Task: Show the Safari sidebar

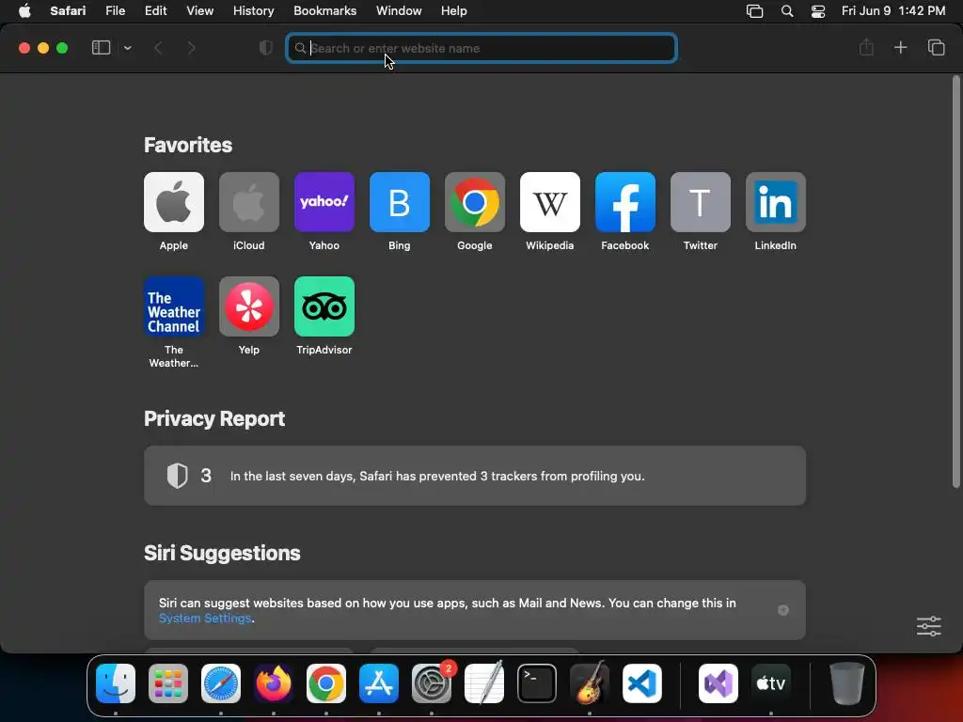Action: pos(101,48)
